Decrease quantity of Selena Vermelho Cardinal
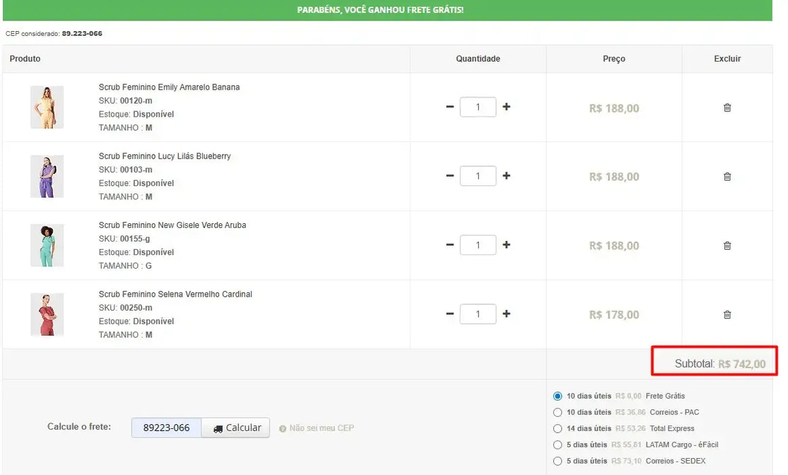Viewport: 788px width, 475px height. pos(450,313)
